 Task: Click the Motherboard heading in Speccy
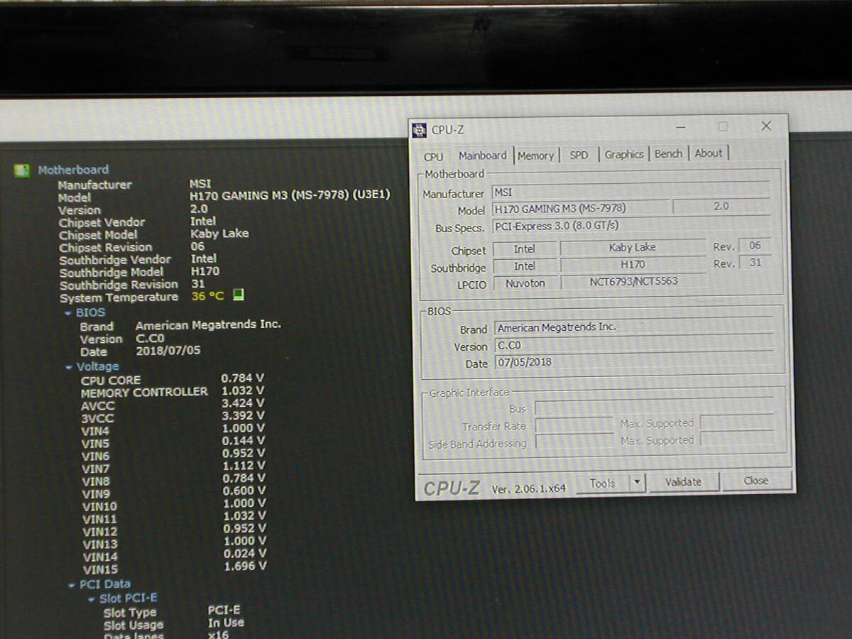73,170
